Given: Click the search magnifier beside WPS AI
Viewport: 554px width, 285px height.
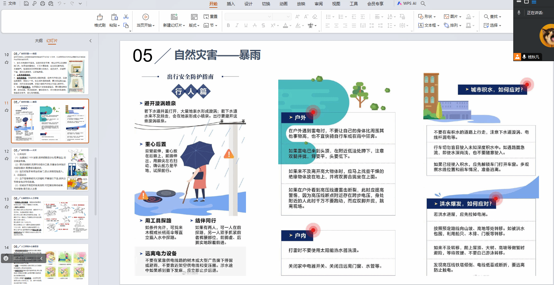Looking at the screenshot, I should pos(423,3).
